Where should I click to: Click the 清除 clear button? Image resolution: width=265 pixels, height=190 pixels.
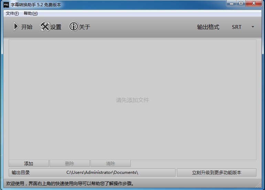[110, 164]
